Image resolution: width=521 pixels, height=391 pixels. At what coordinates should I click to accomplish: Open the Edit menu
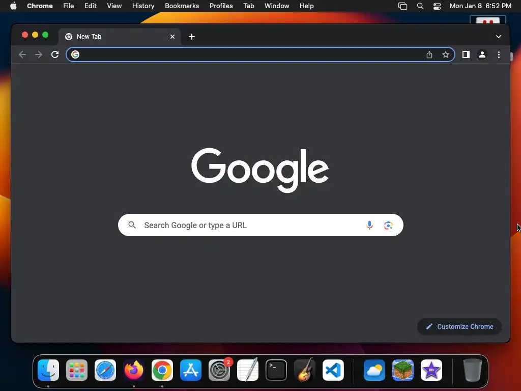click(x=91, y=6)
